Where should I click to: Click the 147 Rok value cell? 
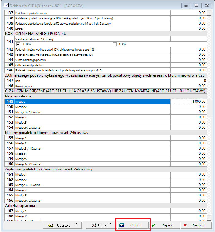tap(189, 81)
